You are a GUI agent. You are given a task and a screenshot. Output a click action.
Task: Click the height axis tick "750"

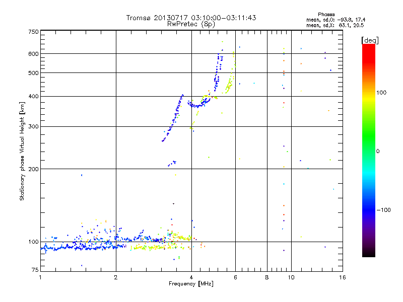(x=34, y=32)
